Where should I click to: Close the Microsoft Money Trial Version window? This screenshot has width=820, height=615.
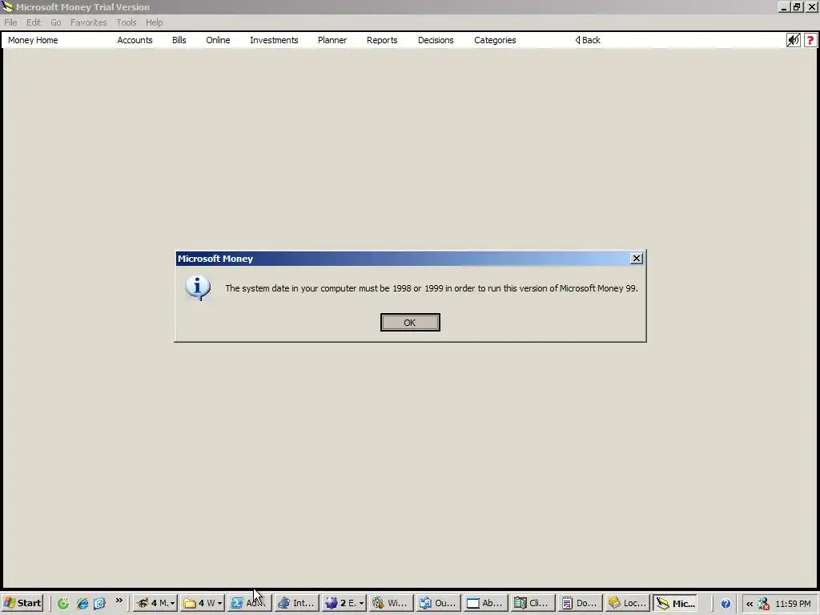[812, 7]
